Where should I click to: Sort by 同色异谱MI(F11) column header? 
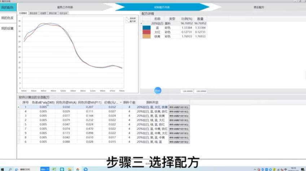coord(89,103)
